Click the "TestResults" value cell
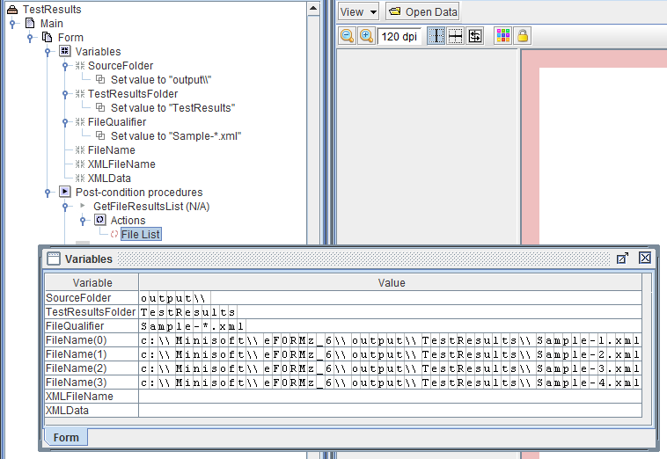The width and height of the screenshot is (667, 459). pos(390,312)
